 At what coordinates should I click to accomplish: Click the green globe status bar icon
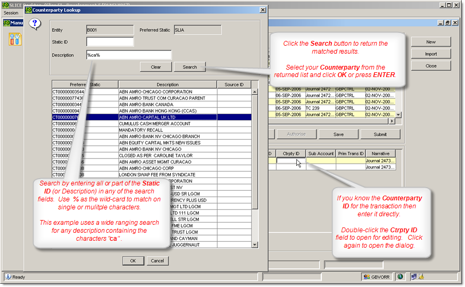400,277
